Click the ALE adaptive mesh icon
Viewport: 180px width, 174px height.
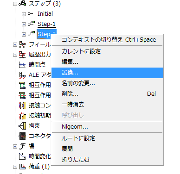click(22, 75)
